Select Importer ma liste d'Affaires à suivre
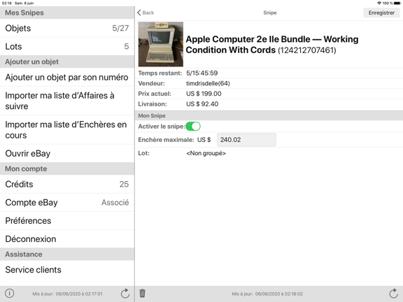The image size is (403, 302). click(x=67, y=101)
